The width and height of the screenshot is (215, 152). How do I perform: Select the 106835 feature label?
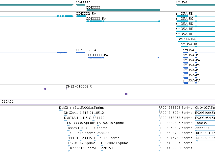201,123
